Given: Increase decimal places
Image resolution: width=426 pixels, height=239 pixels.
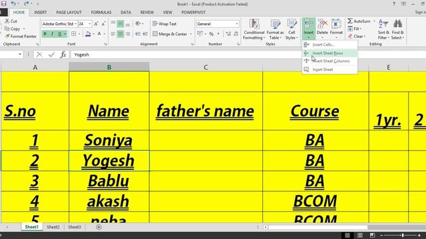Looking at the screenshot, I should (x=228, y=34).
